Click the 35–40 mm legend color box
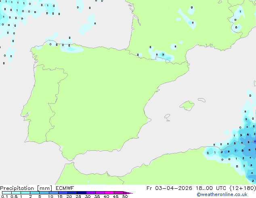Image resolution: width=256 pixels, height=198 pixels. point(100,193)
